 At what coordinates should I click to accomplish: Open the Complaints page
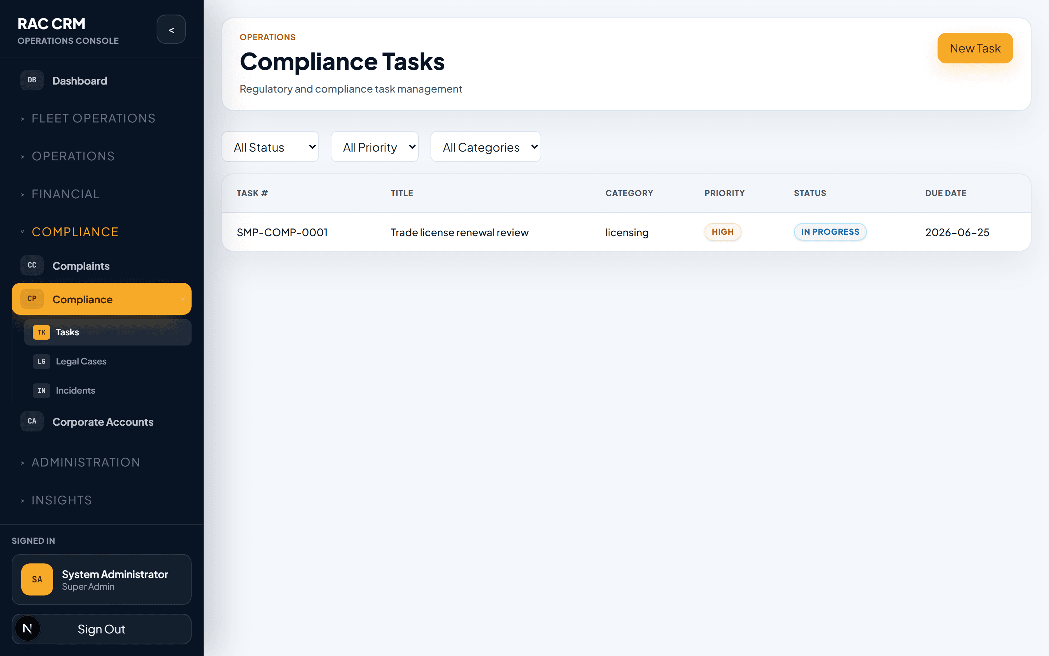click(101, 266)
